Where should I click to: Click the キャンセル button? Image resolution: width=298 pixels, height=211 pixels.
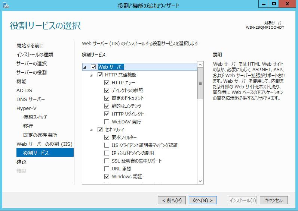(x=274, y=200)
